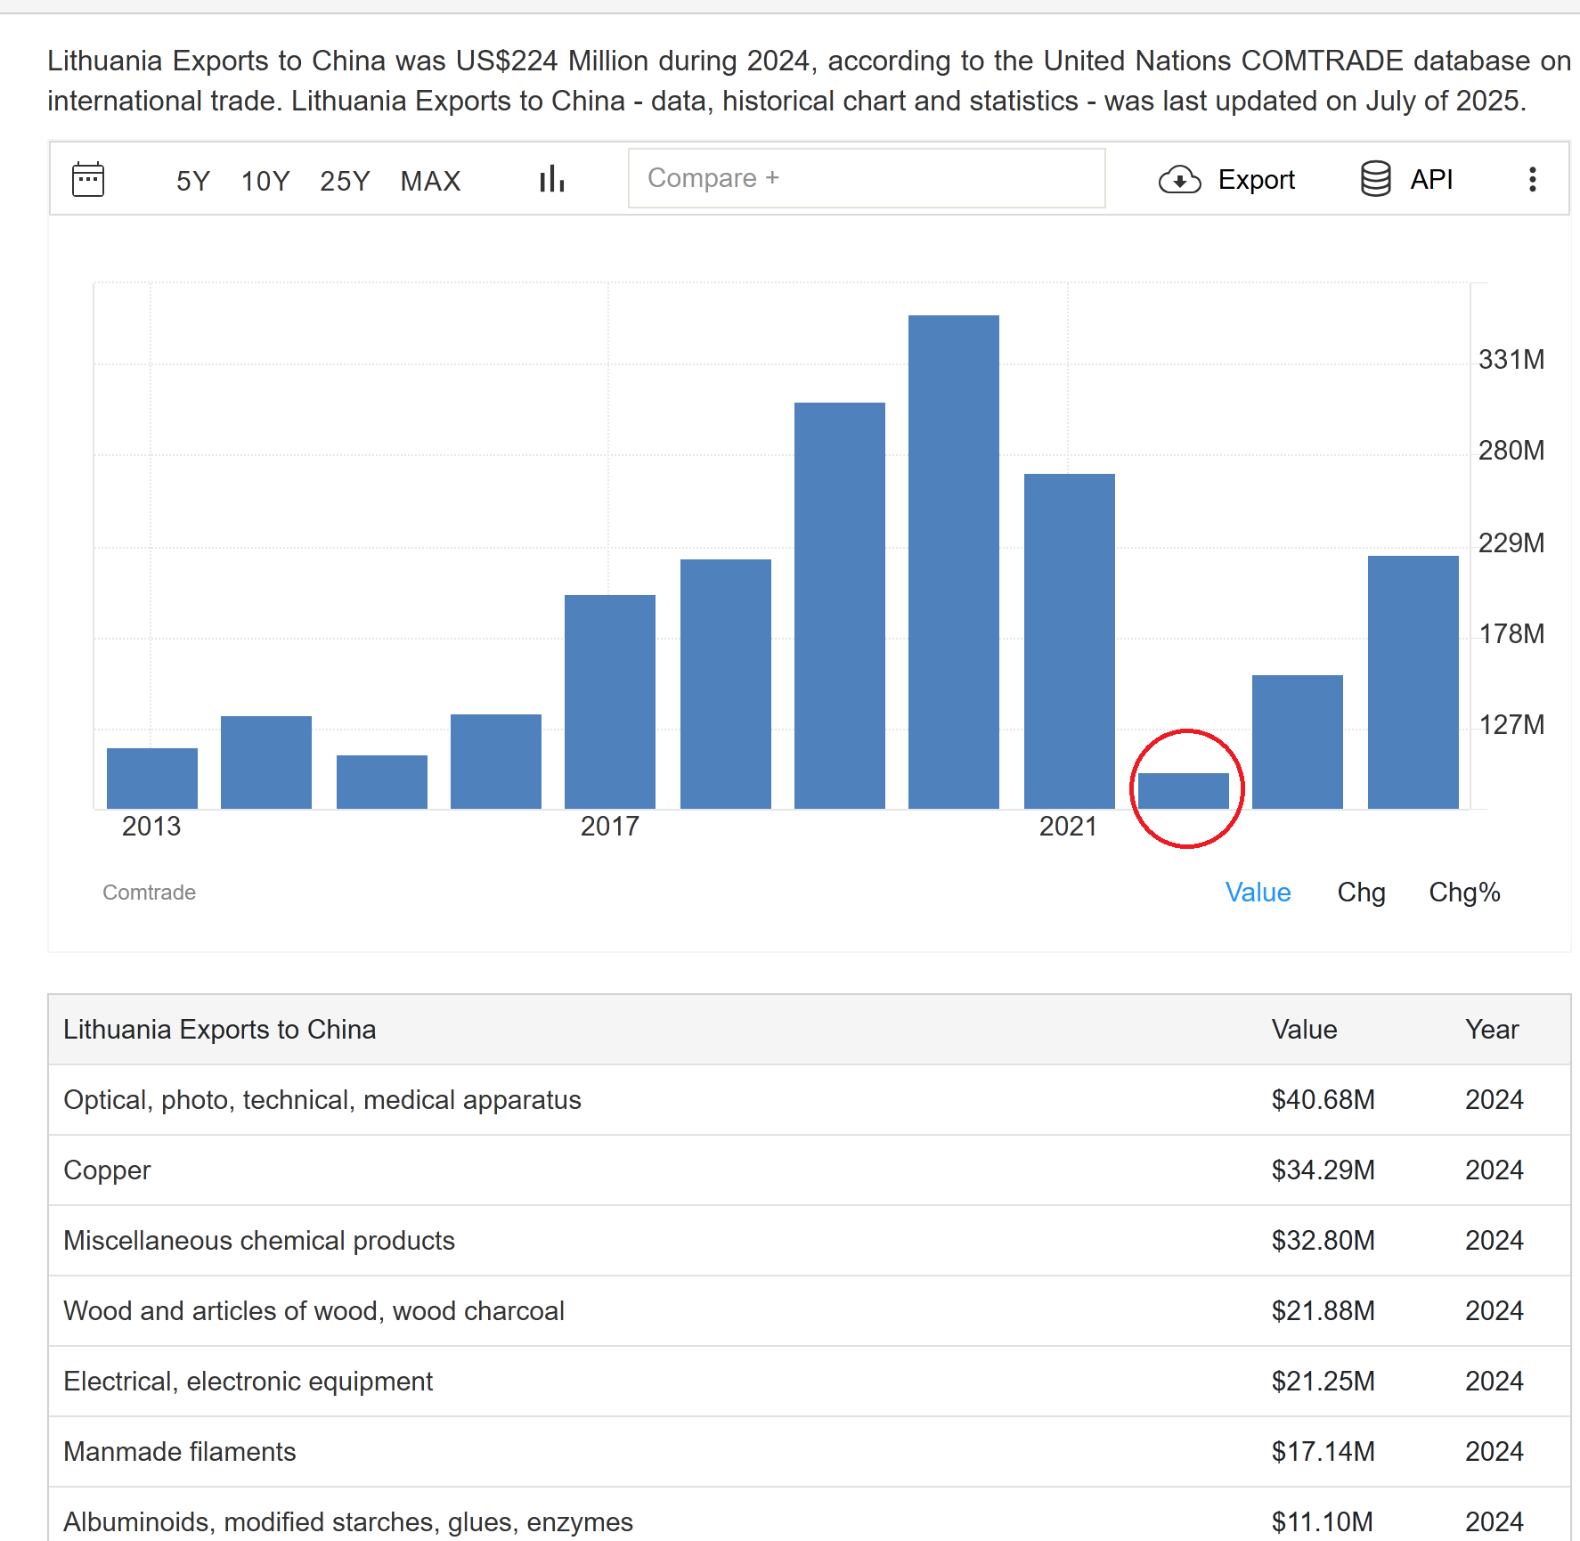Select the 10Y time range
Screen dimensions: 1580x1541
pos(265,181)
